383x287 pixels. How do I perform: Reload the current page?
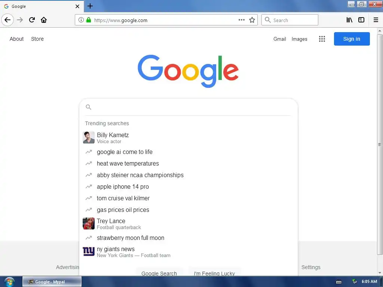click(32, 20)
